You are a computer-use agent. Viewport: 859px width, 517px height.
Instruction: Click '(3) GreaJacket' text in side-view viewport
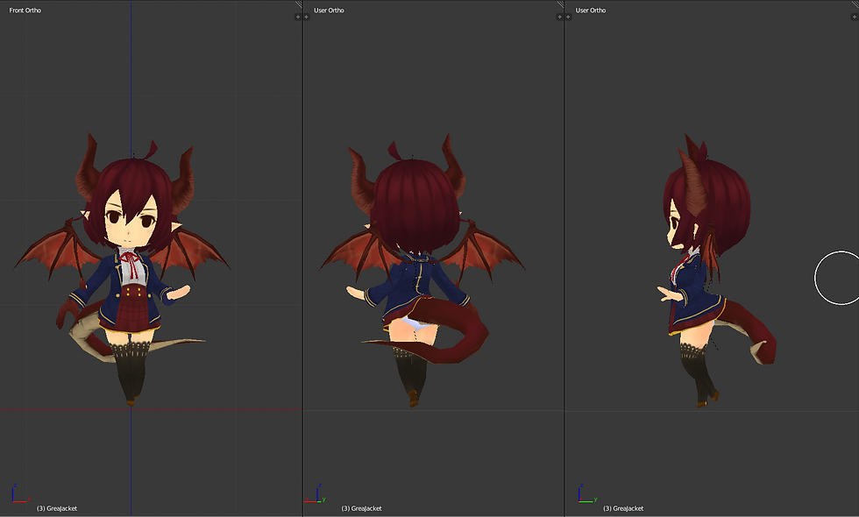click(623, 508)
